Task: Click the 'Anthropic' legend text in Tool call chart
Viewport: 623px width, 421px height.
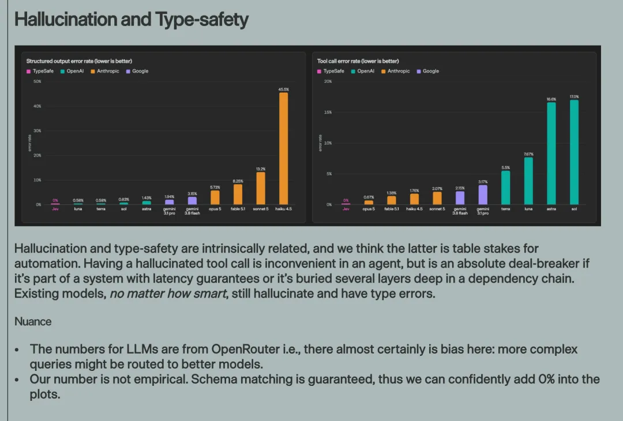Action: point(399,71)
